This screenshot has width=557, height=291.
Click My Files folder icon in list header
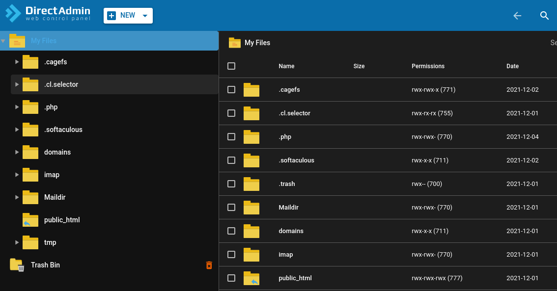tap(234, 43)
